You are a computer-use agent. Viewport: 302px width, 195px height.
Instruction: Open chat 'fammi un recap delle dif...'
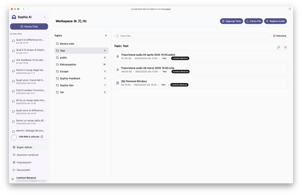click(x=29, y=122)
